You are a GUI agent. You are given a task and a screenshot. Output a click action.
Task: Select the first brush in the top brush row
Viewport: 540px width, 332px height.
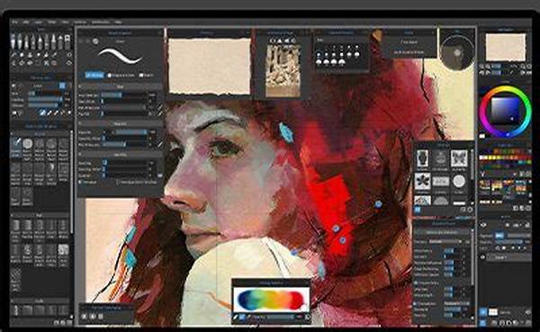13,41
